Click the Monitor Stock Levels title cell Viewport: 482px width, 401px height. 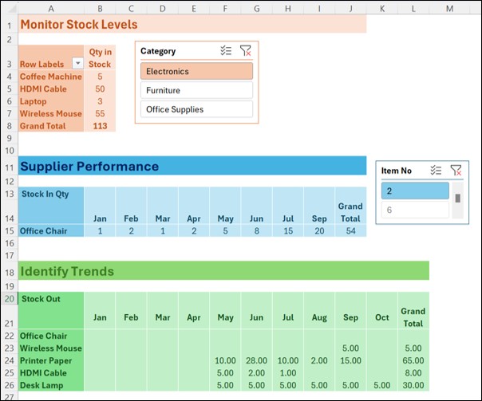tap(80, 25)
